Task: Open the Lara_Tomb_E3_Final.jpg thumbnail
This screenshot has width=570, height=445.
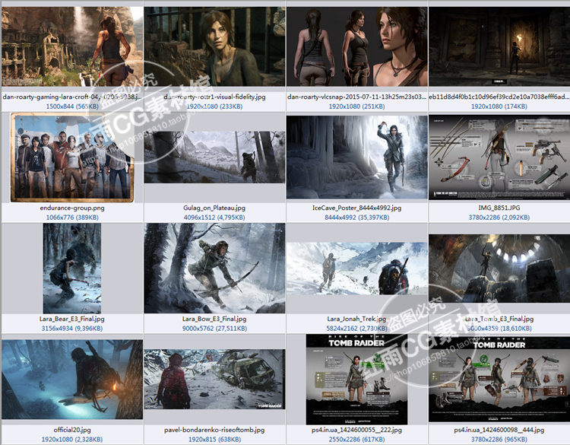Action: coord(499,269)
